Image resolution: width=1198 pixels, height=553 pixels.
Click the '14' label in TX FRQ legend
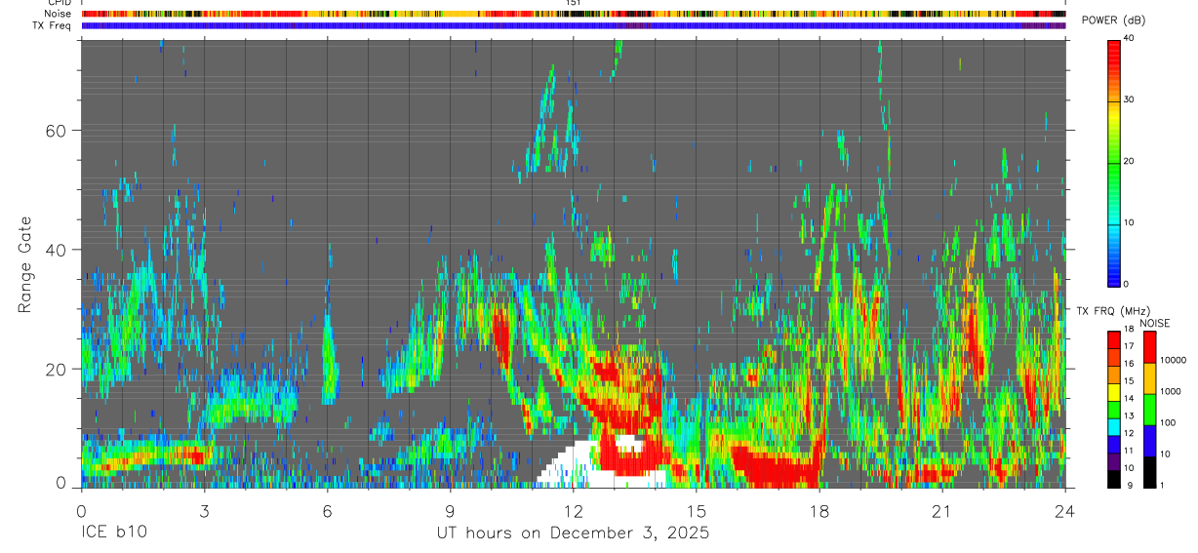click(x=1130, y=399)
